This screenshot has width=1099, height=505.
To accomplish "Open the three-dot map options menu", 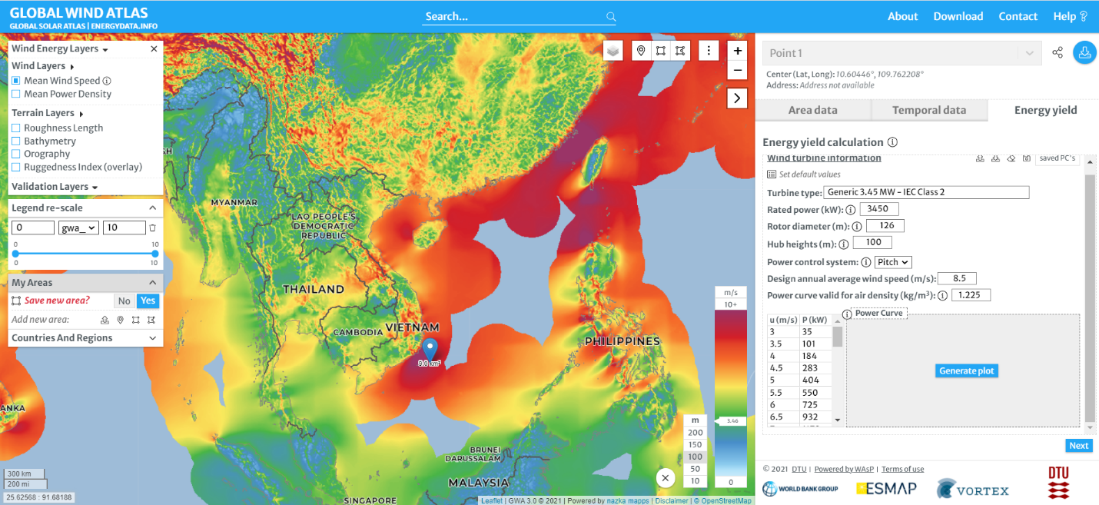I will (709, 51).
